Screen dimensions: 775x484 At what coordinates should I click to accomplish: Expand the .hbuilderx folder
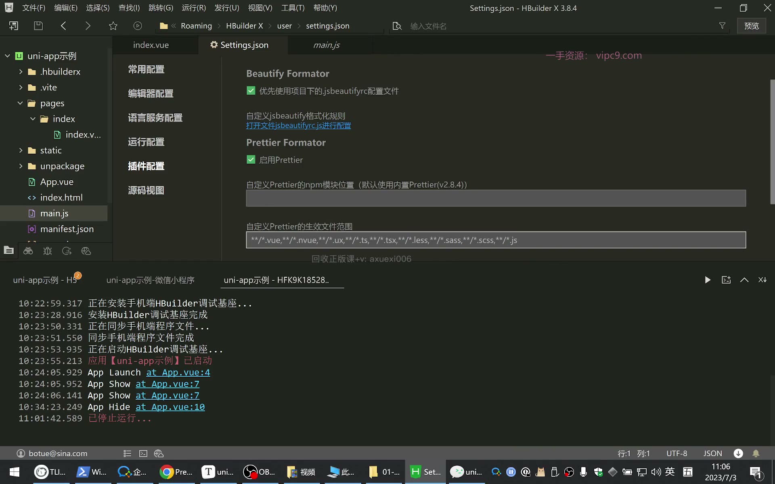[x=21, y=71]
